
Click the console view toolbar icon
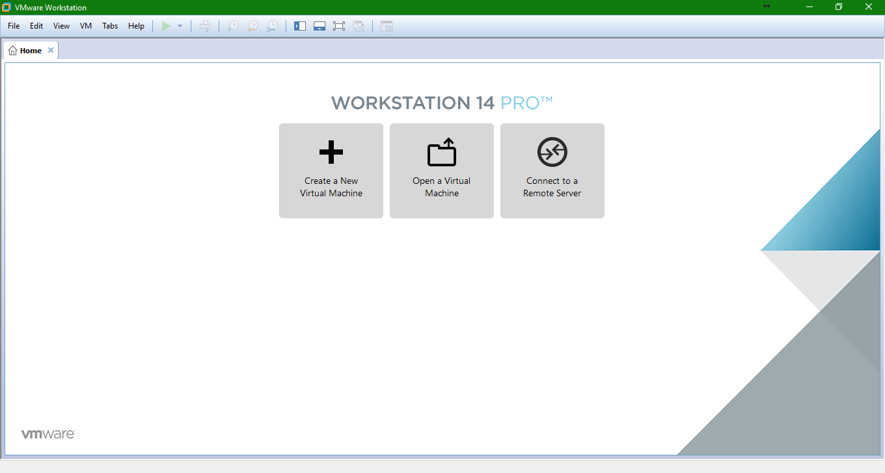point(387,26)
